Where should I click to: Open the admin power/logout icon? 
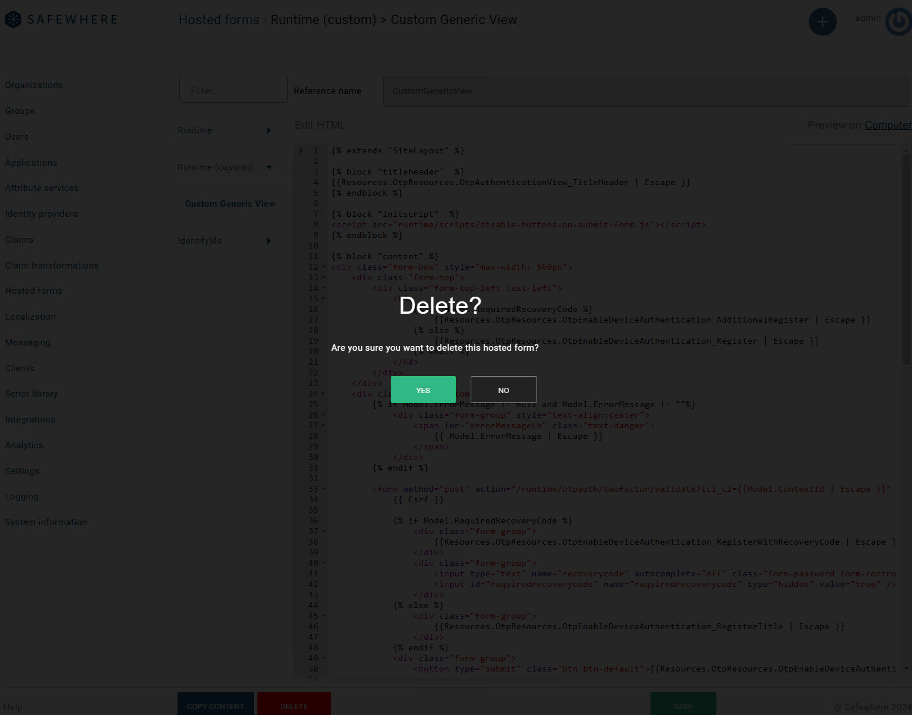click(x=898, y=22)
